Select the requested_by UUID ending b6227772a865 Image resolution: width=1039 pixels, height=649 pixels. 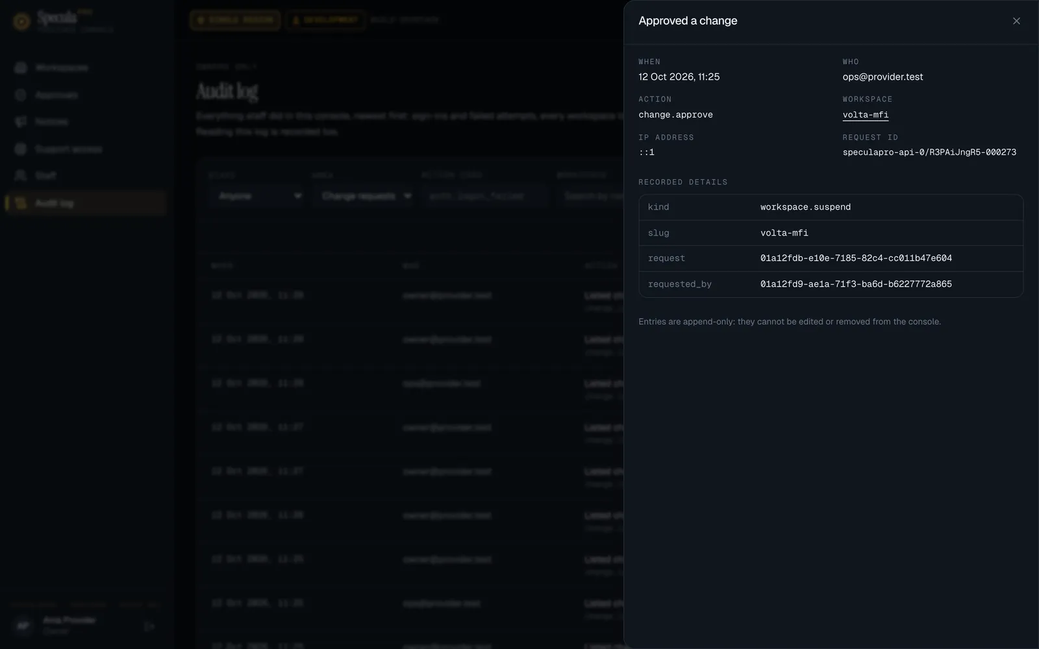coord(856,284)
